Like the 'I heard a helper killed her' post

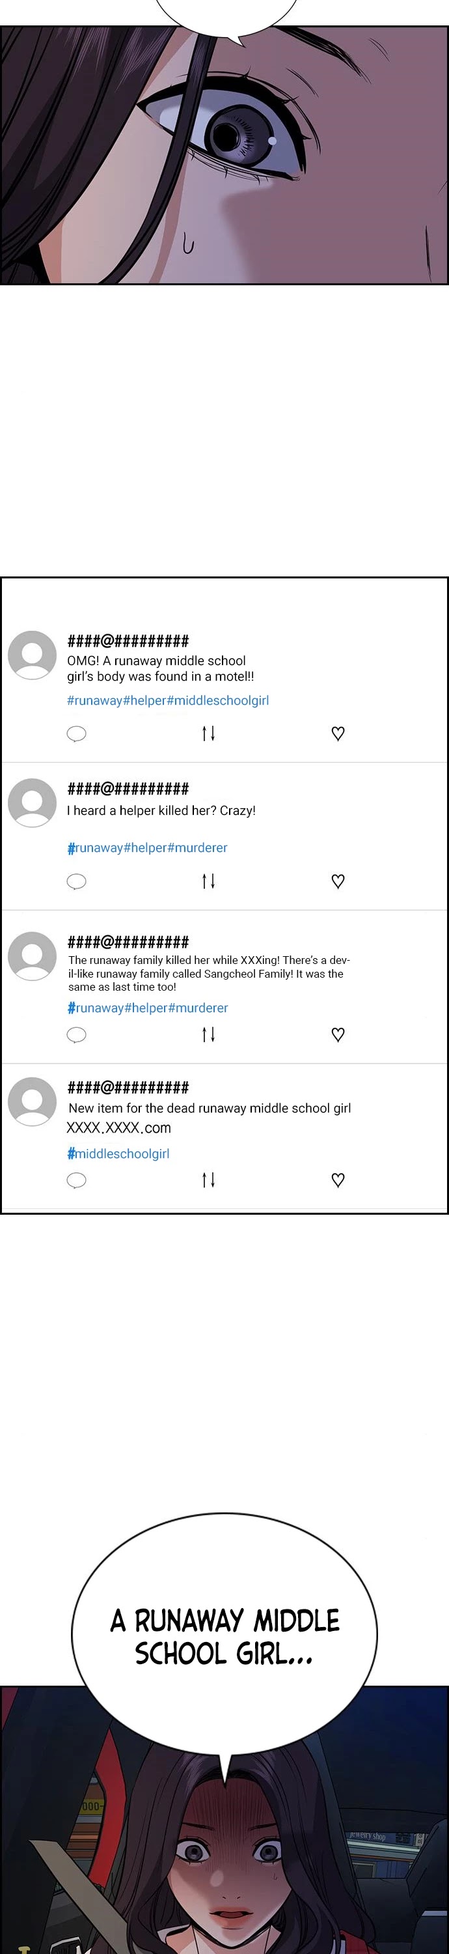338,881
